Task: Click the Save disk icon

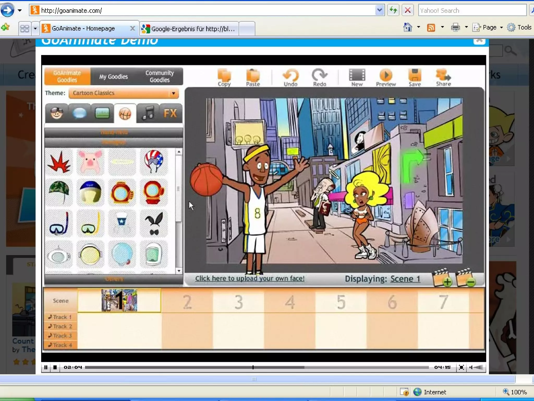Action: (415, 75)
